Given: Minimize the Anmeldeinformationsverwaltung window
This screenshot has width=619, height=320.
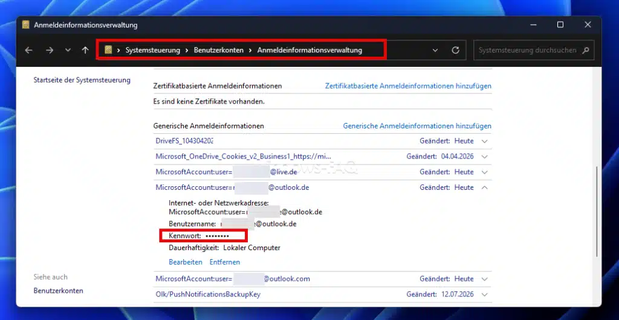Looking at the screenshot, I should point(533,25).
